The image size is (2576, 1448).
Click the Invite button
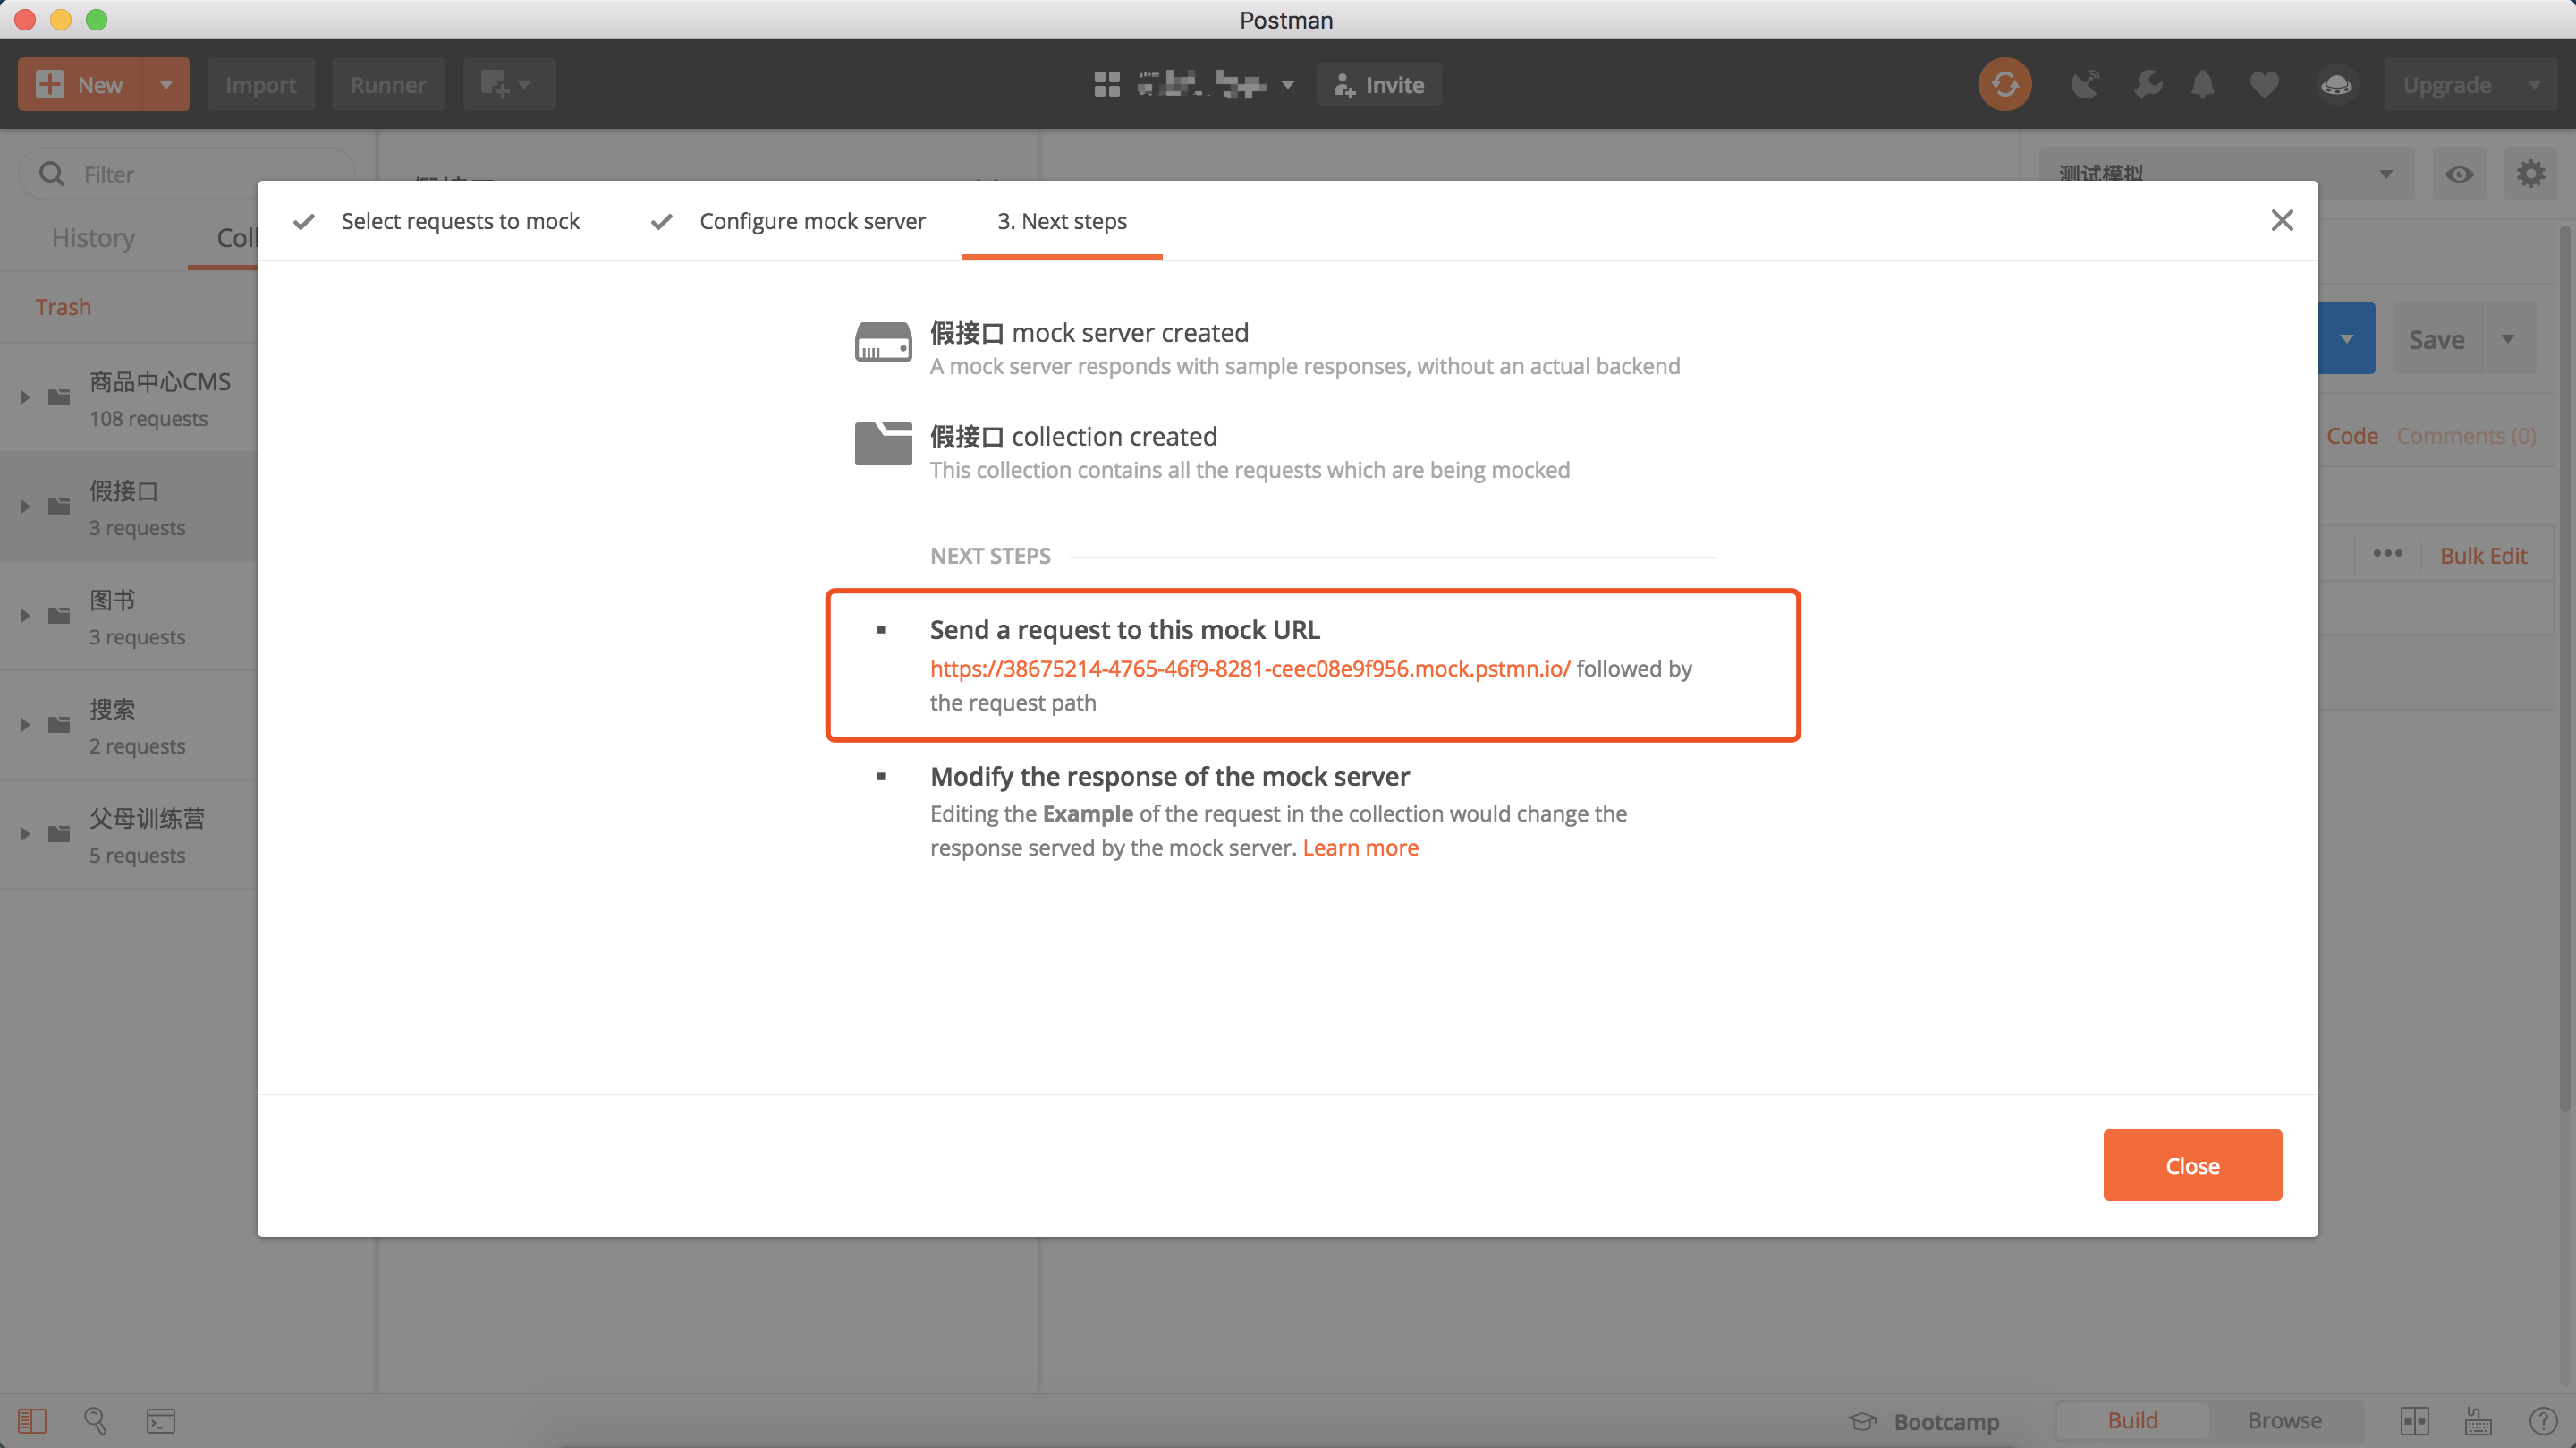pos(1379,85)
